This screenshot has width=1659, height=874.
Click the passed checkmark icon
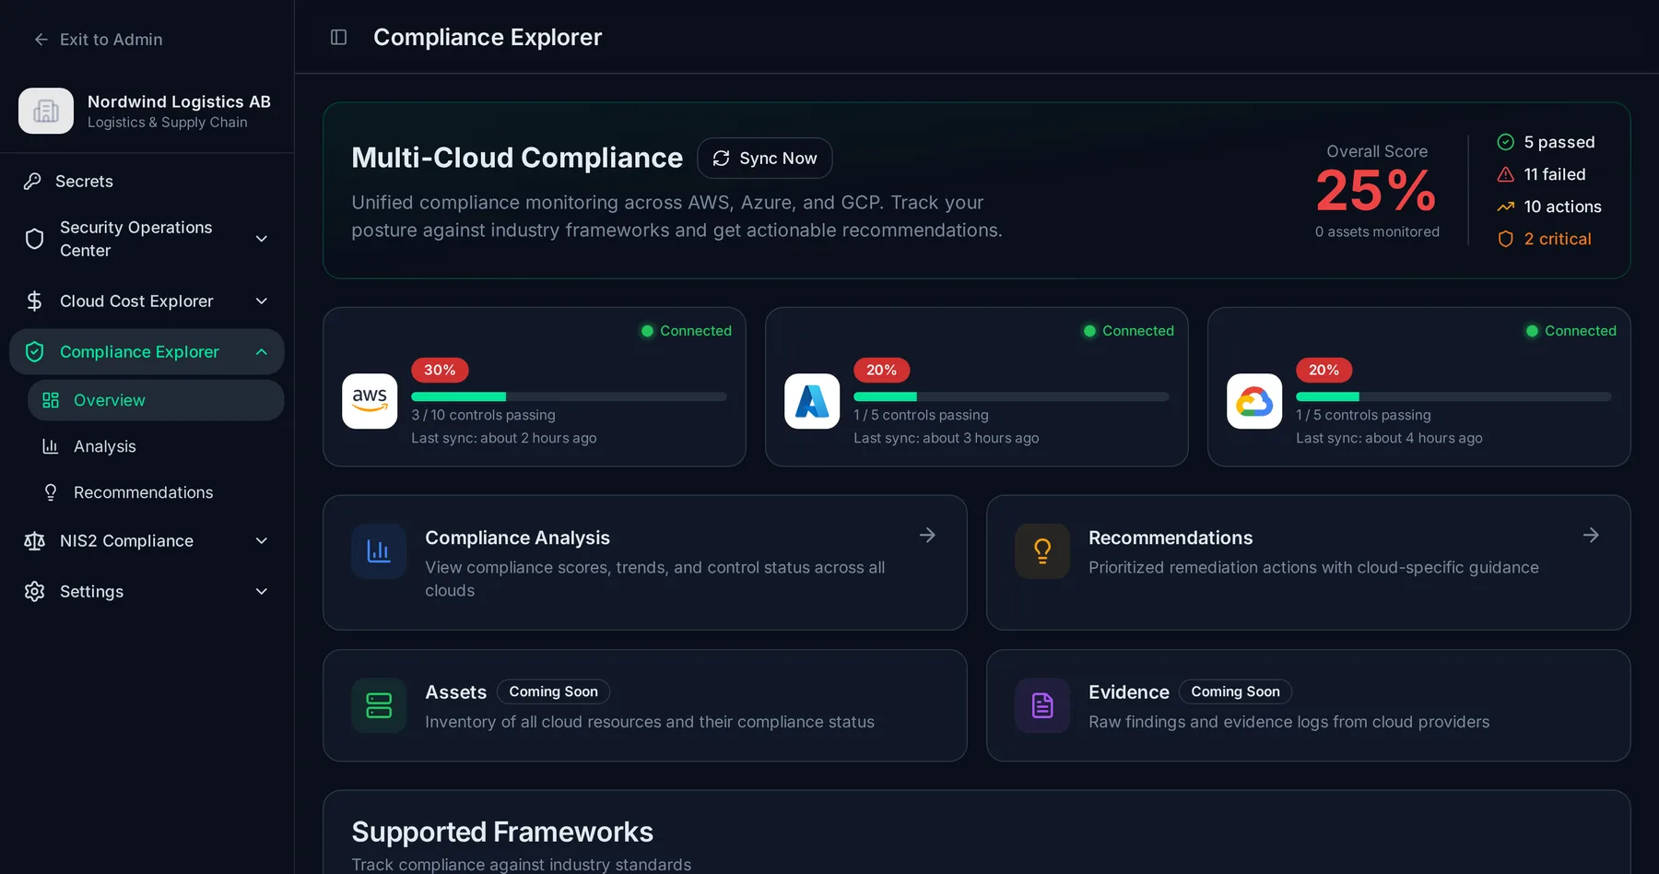(x=1506, y=142)
